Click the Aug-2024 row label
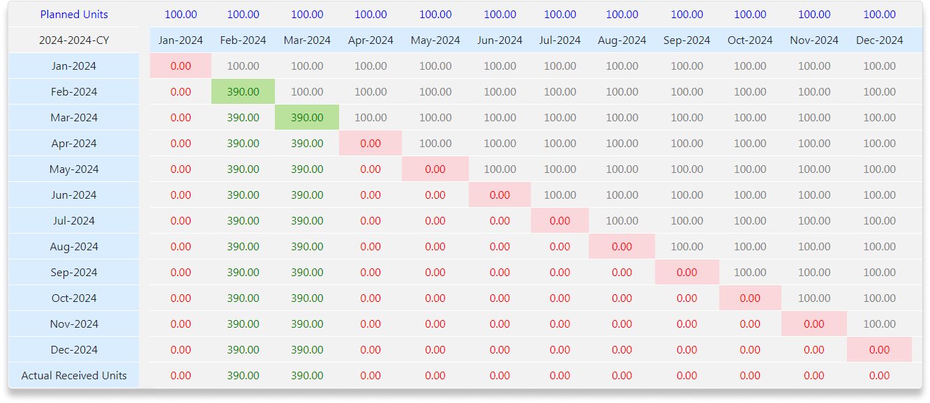930x403 pixels. (x=74, y=247)
